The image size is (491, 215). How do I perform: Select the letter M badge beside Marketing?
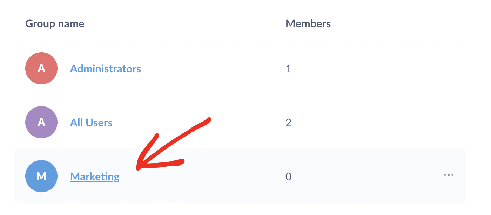[x=41, y=176]
